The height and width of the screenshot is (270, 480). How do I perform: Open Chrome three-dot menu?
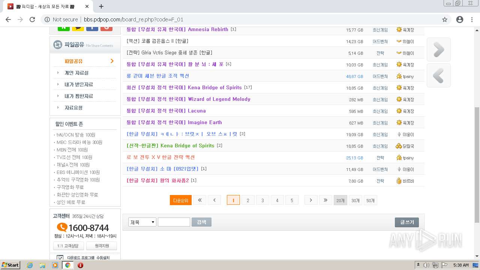pos(472,19)
